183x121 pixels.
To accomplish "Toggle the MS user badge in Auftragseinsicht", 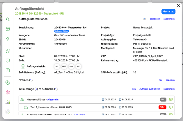I will click(x=57, y=66).
